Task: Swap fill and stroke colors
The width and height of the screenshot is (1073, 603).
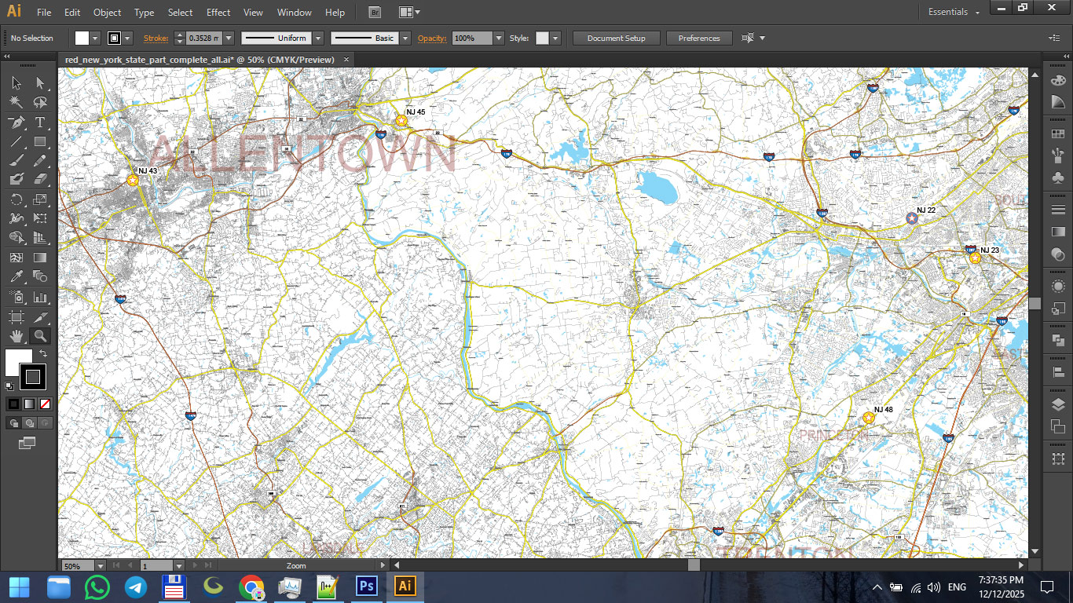Action: point(43,355)
